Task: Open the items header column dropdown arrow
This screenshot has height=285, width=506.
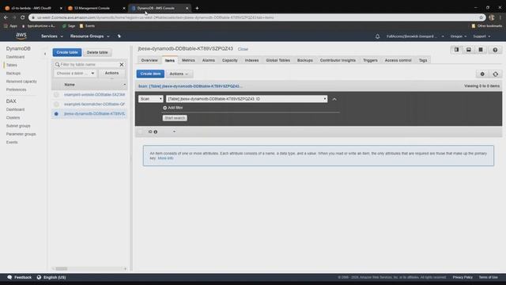Action: tap(174, 132)
